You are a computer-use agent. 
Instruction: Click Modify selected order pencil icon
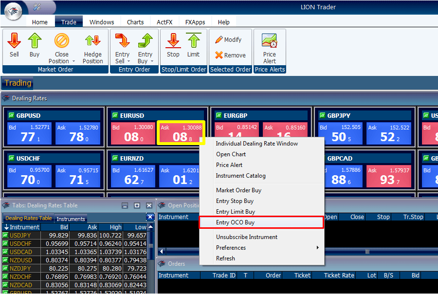(x=219, y=40)
